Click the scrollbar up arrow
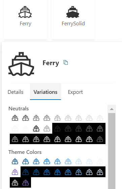This screenshot has height=189, width=122. click(112, 109)
